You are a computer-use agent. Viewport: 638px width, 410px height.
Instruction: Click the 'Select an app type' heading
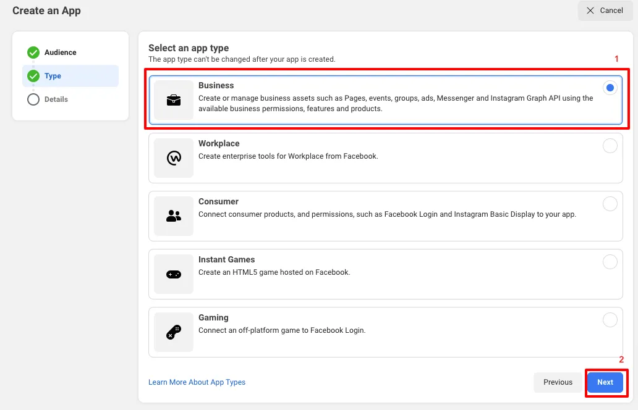[x=189, y=48]
